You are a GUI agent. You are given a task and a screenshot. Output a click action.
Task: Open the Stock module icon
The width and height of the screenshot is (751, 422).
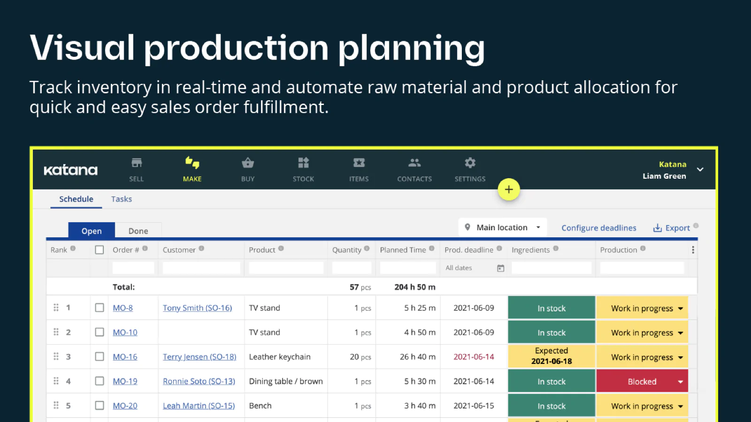click(303, 163)
